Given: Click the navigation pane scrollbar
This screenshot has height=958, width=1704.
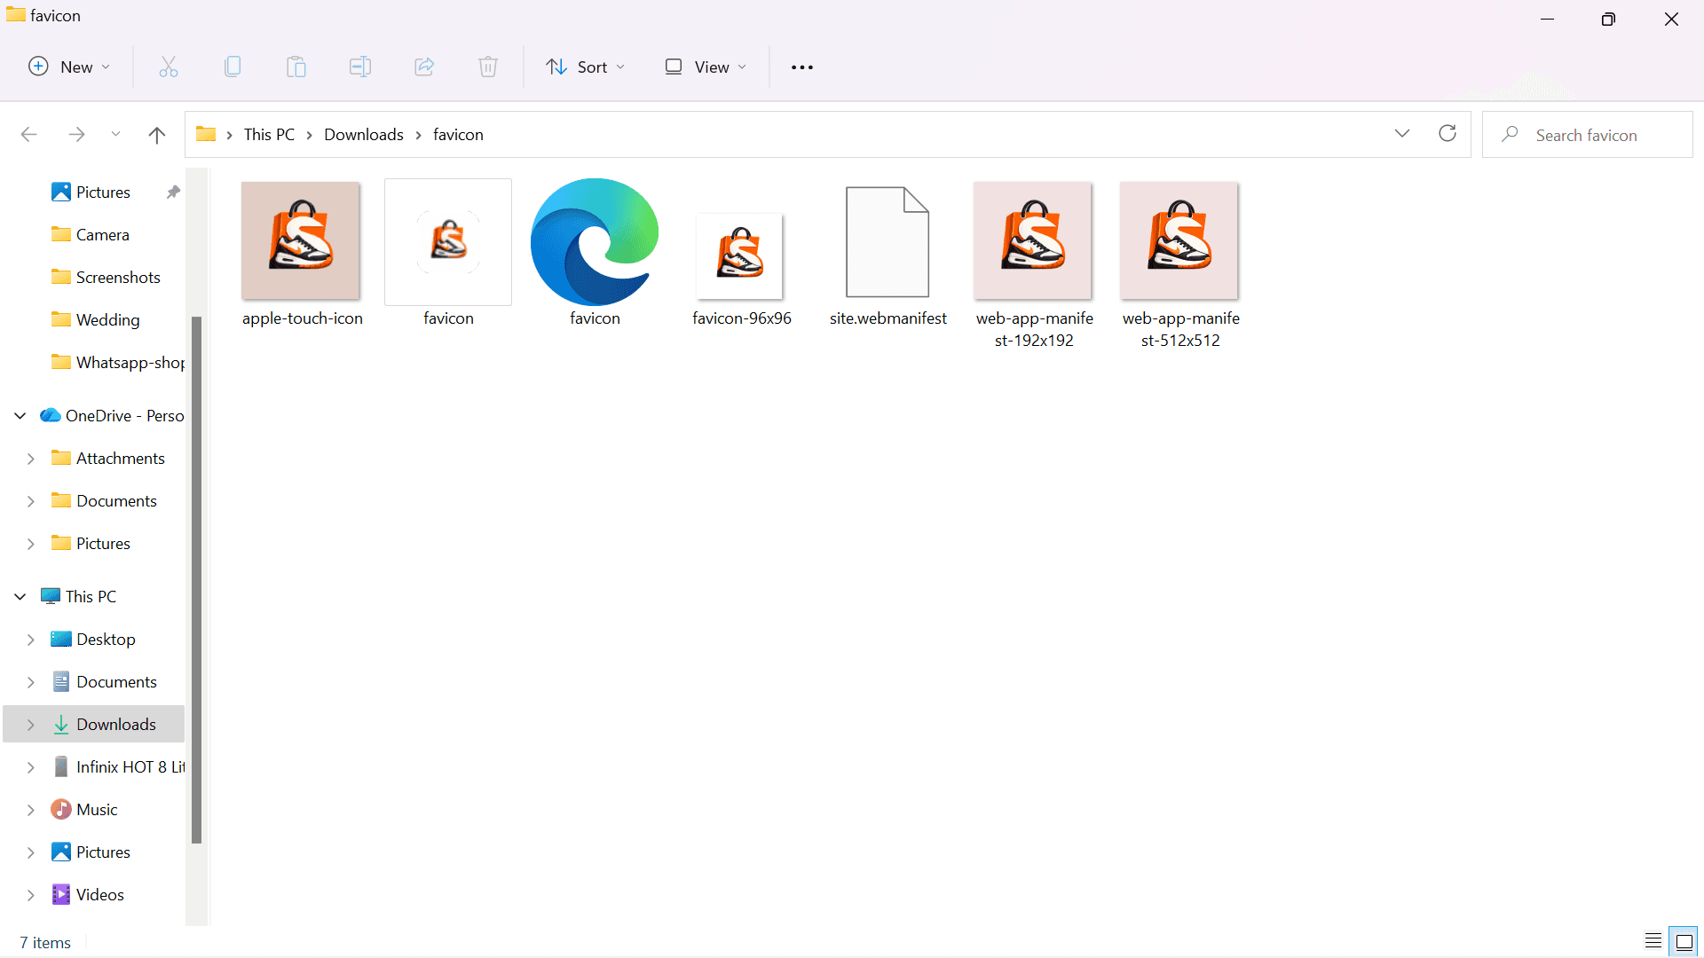Looking at the screenshot, I should 196,580.
